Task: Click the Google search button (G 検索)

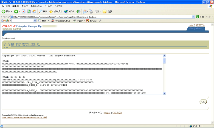Action: 42,21
